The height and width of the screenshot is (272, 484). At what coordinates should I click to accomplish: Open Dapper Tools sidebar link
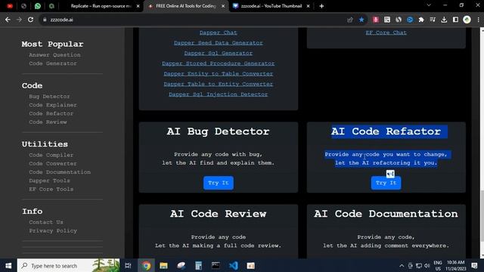49,181
